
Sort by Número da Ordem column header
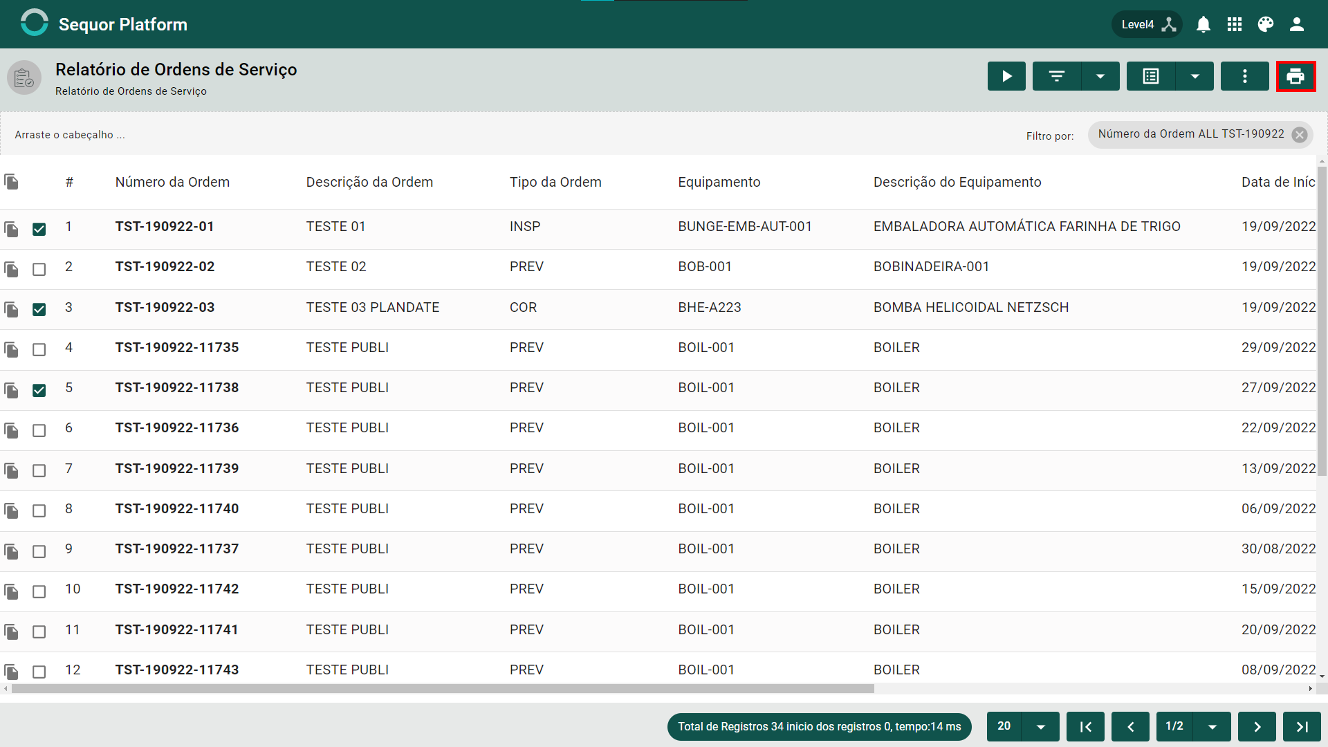pos(172,182)
